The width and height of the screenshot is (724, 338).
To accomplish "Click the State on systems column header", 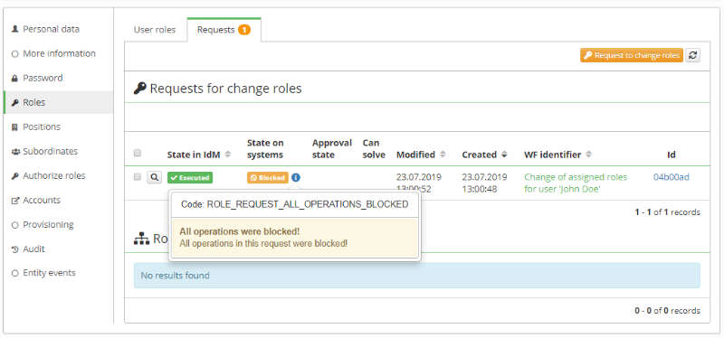I will pos(265,148).
